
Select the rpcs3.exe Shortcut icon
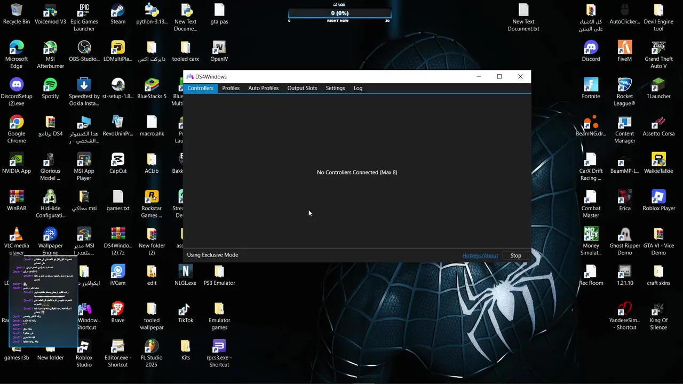219,354
